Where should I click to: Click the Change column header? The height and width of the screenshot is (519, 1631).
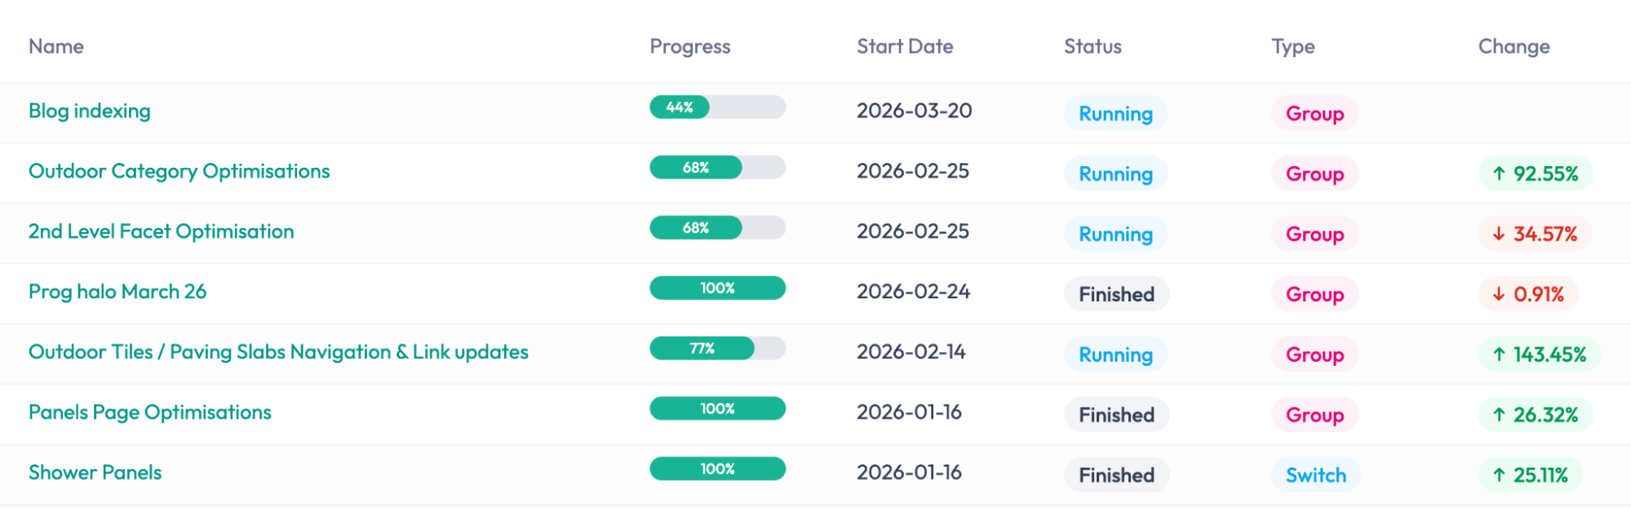coord(1514,46)
